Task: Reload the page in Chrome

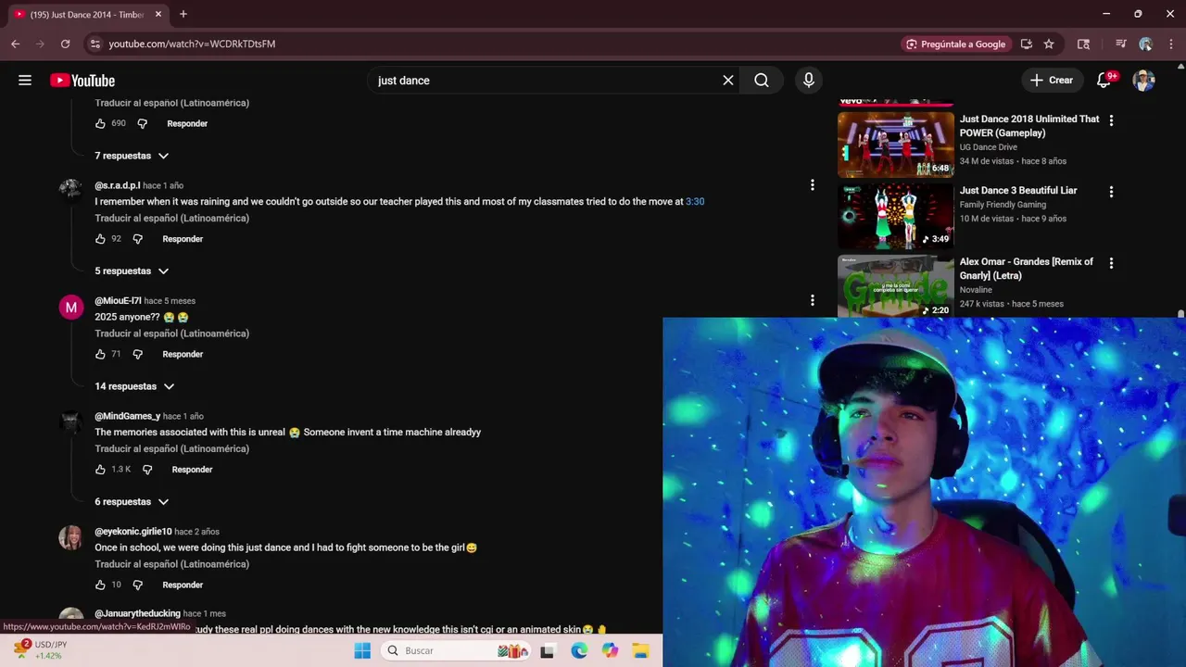Action: 65,44
